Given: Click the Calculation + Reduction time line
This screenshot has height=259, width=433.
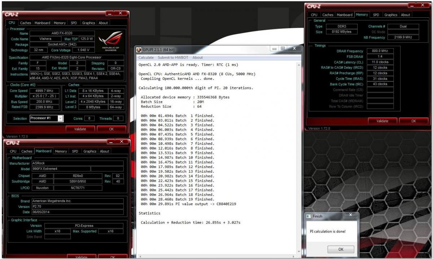Looking at the screenshot, I should pos(191,222).
